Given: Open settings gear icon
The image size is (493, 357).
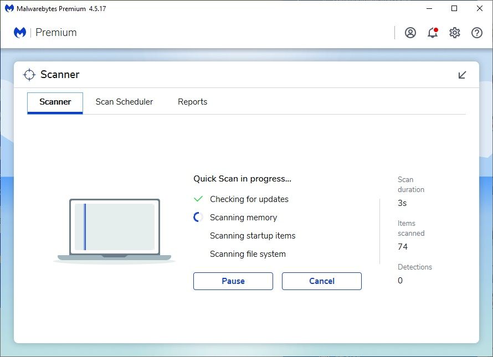Looking at the screenshot, I should pyautogui.click(x=455, y=33).
